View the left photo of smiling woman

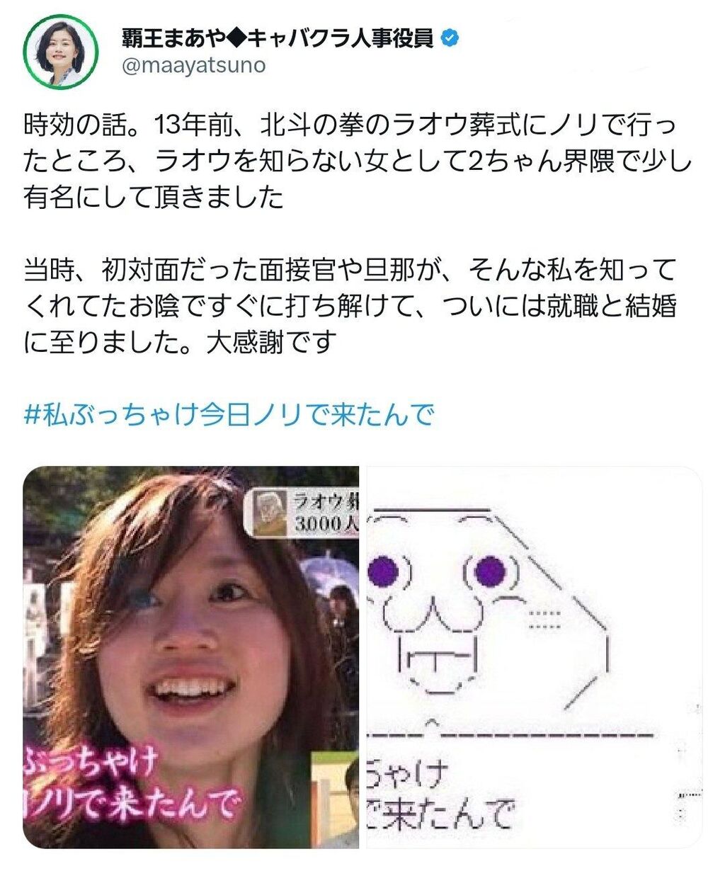click(x=191, y=656)
